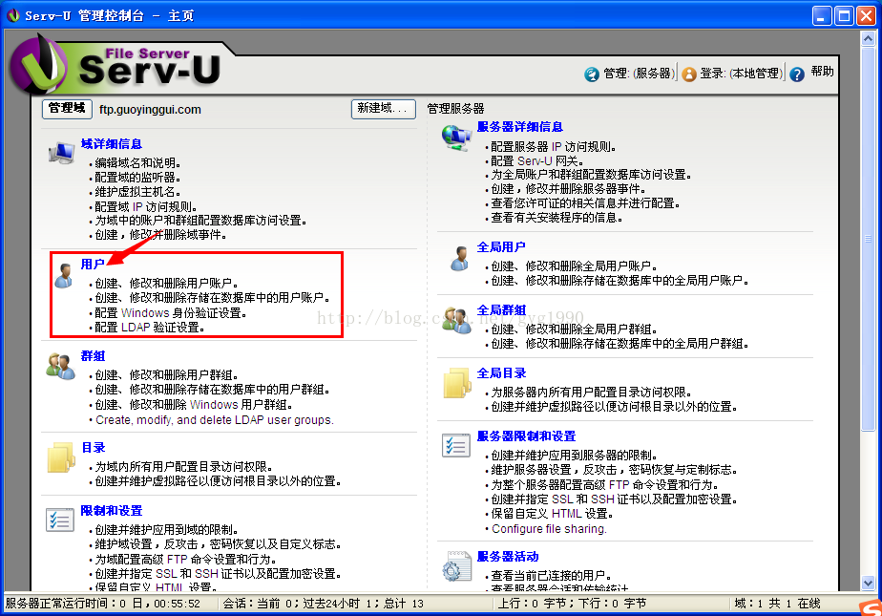
Task: Open the 目录 link
Action: 94,448
